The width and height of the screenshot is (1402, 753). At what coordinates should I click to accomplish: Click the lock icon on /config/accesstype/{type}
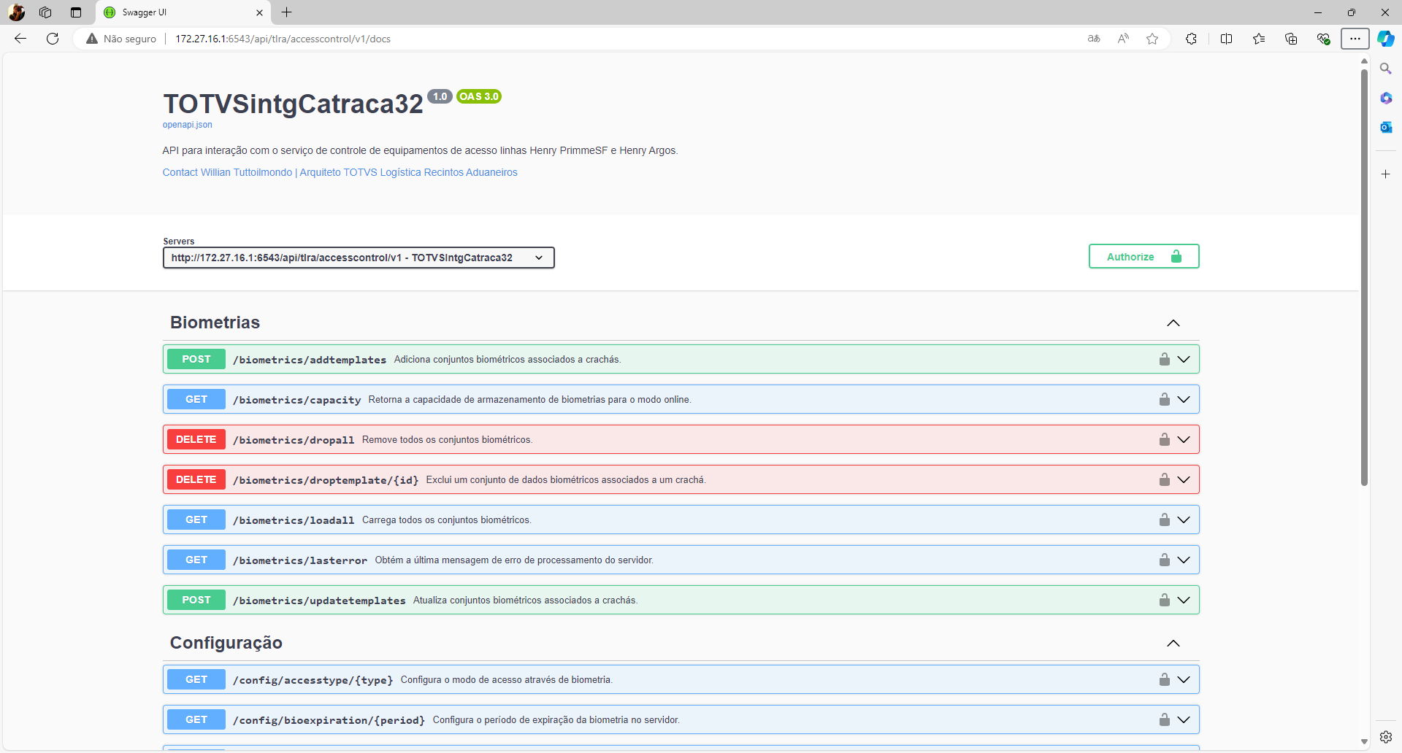click(1165, 679)
